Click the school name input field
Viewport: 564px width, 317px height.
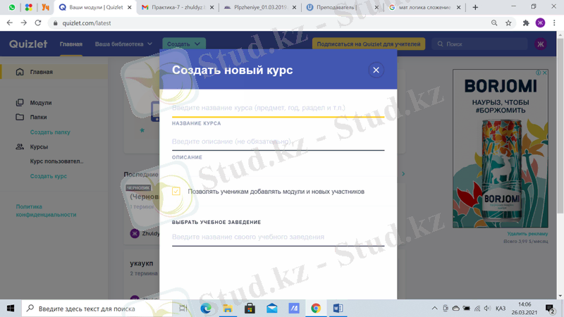click(278, 237)
